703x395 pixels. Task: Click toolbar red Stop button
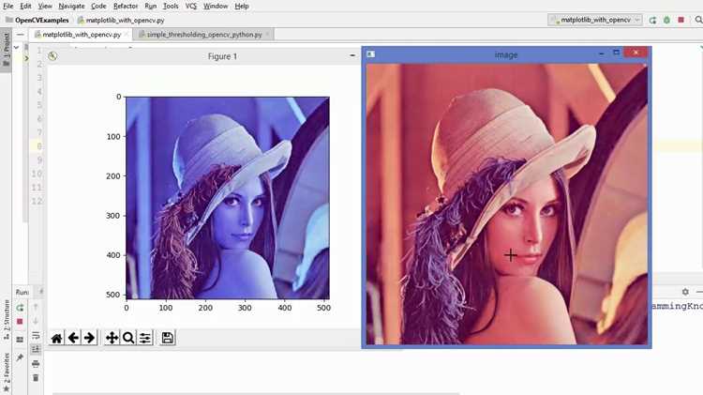pyautogui.click(x=681, y=21)
